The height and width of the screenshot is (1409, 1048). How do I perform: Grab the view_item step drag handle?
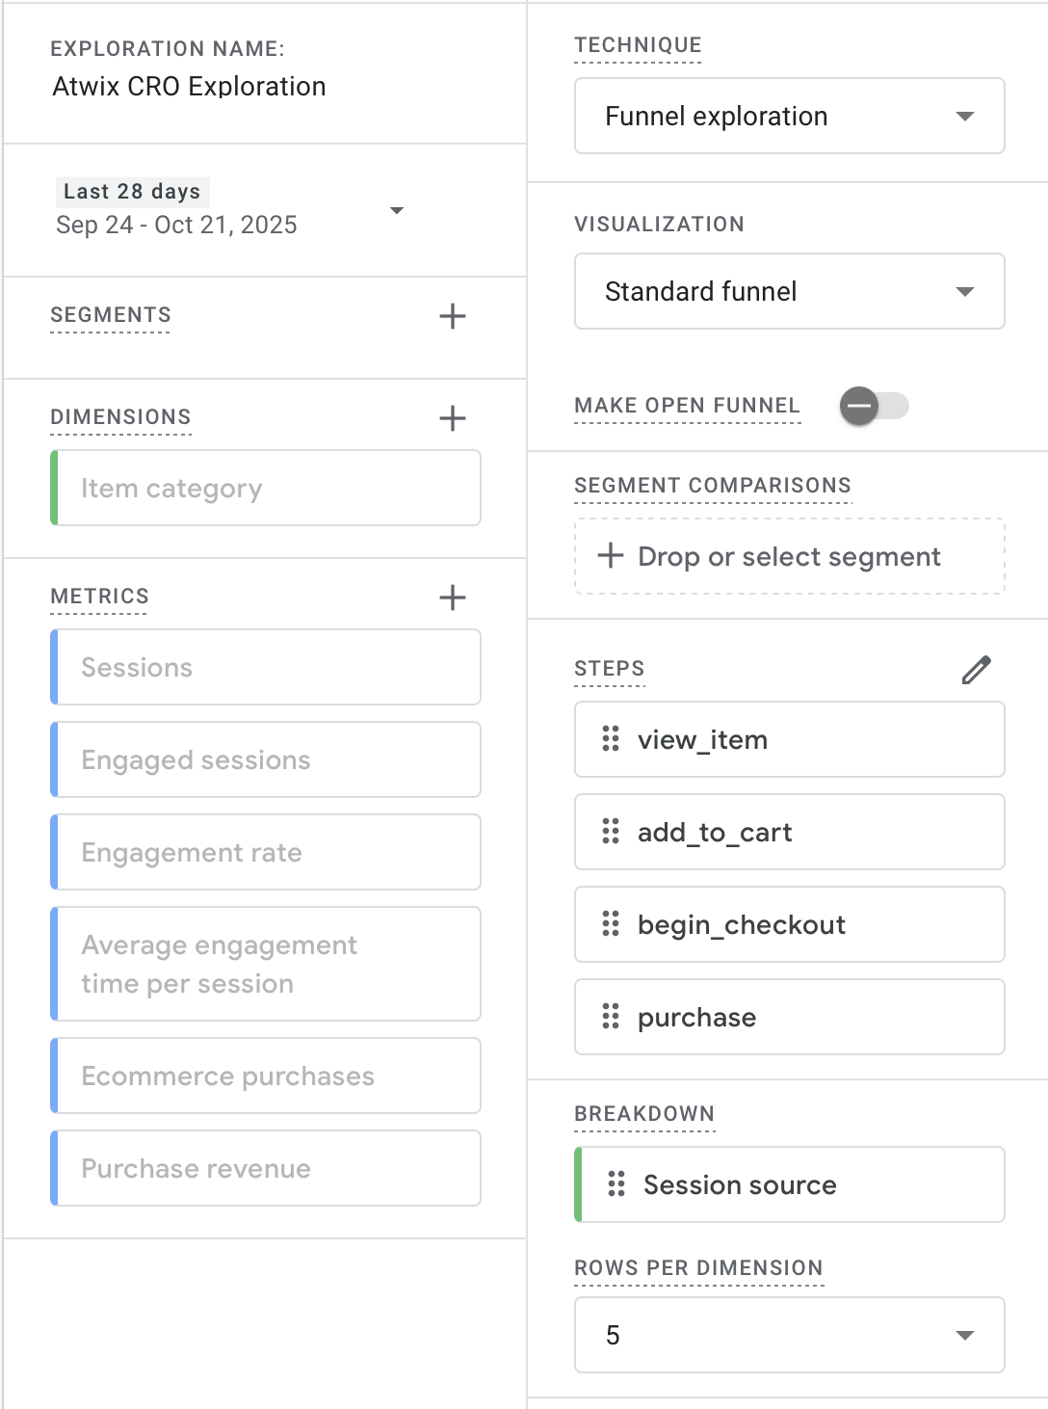click(611, 739)
